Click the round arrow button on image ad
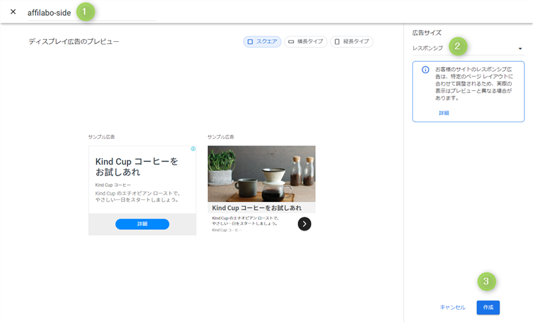 tap(304, 224)
